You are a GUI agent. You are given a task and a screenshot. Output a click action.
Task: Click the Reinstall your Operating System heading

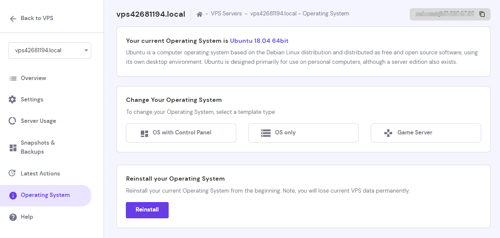point(176,178)
